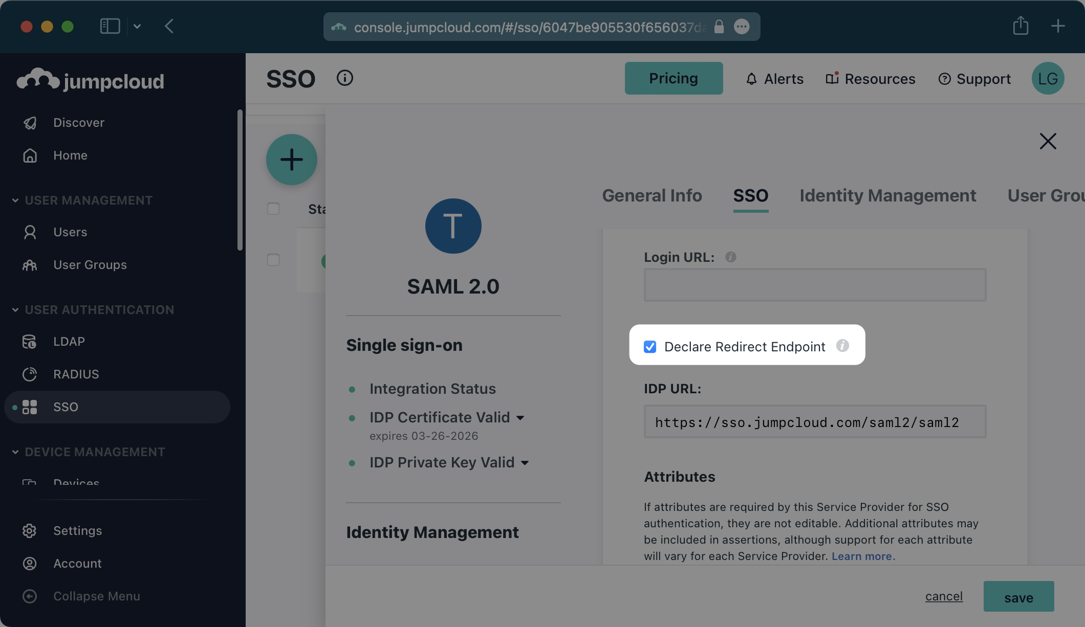Image resolution: width=1085 pixels, height=627 pixels.
Task: Enable User Groups visibility toggle
Action: coord(1046,195)
